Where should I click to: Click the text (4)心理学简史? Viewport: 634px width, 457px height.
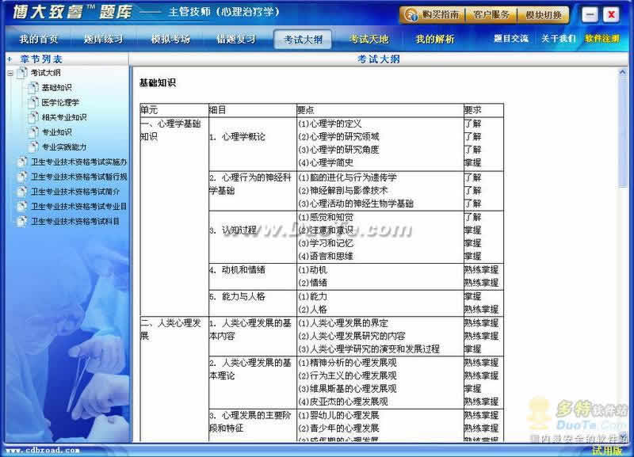(x=326, y=162)
